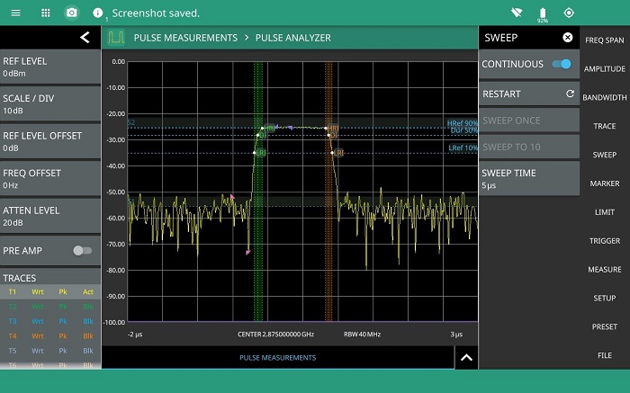The image size is (630, 393).
Task: Open Scale / Div setting
Action: [50, 104]
